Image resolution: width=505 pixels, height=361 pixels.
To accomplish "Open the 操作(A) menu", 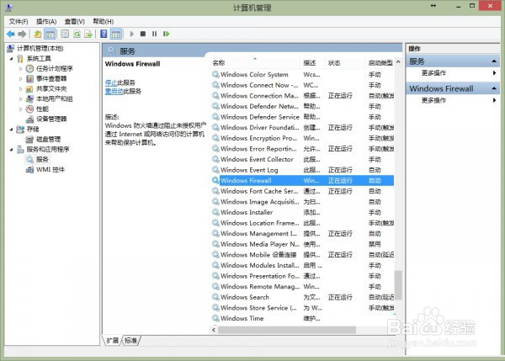I will tap(46, 22).
